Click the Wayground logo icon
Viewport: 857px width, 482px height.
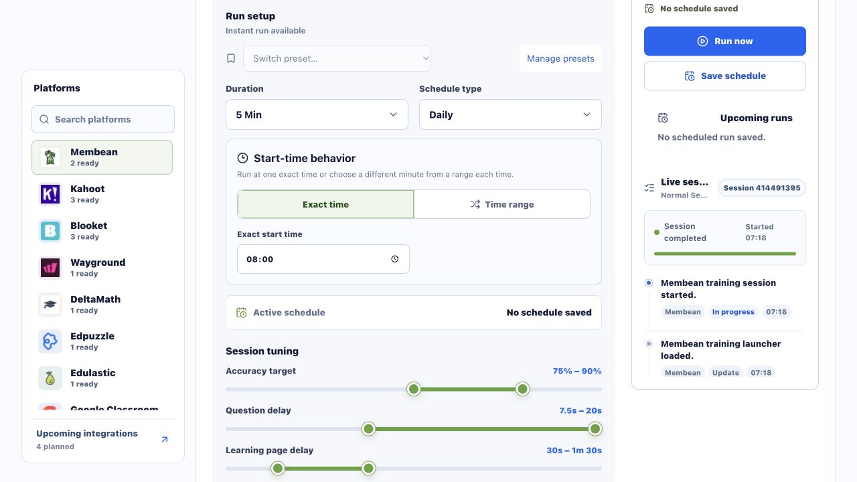click(x=50, y=268)
